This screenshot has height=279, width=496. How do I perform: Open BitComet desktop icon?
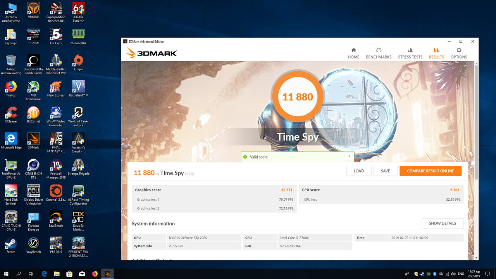33,115
